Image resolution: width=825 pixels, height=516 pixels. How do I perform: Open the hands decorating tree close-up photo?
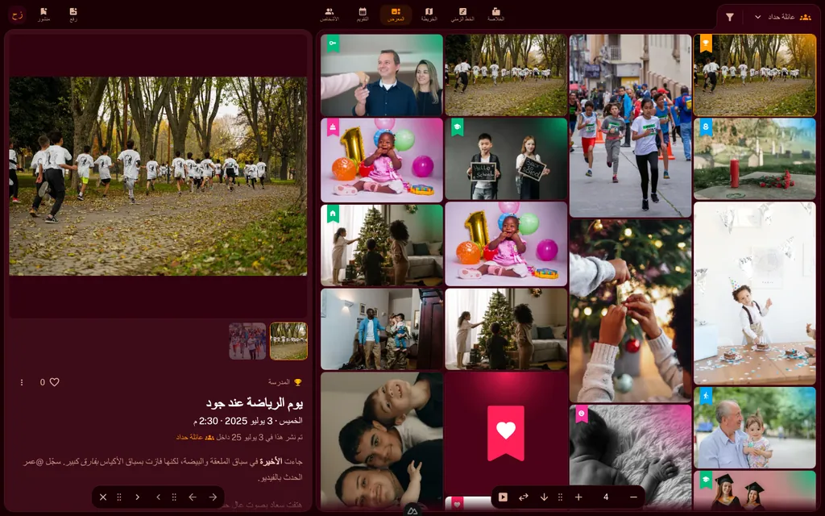click(630, 311)
